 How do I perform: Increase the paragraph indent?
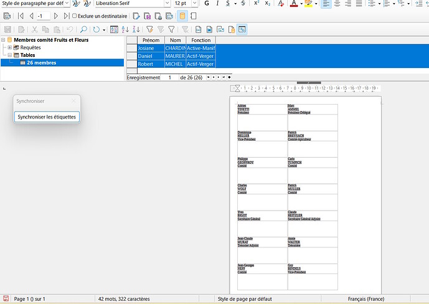(x=419, y=3)
